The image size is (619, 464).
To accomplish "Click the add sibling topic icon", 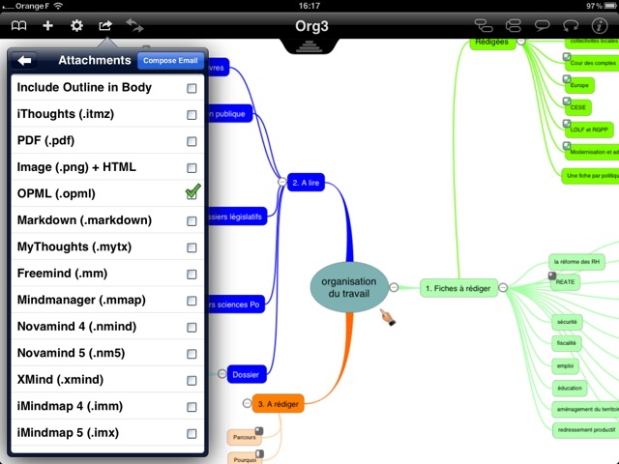I will coord(513,25).
